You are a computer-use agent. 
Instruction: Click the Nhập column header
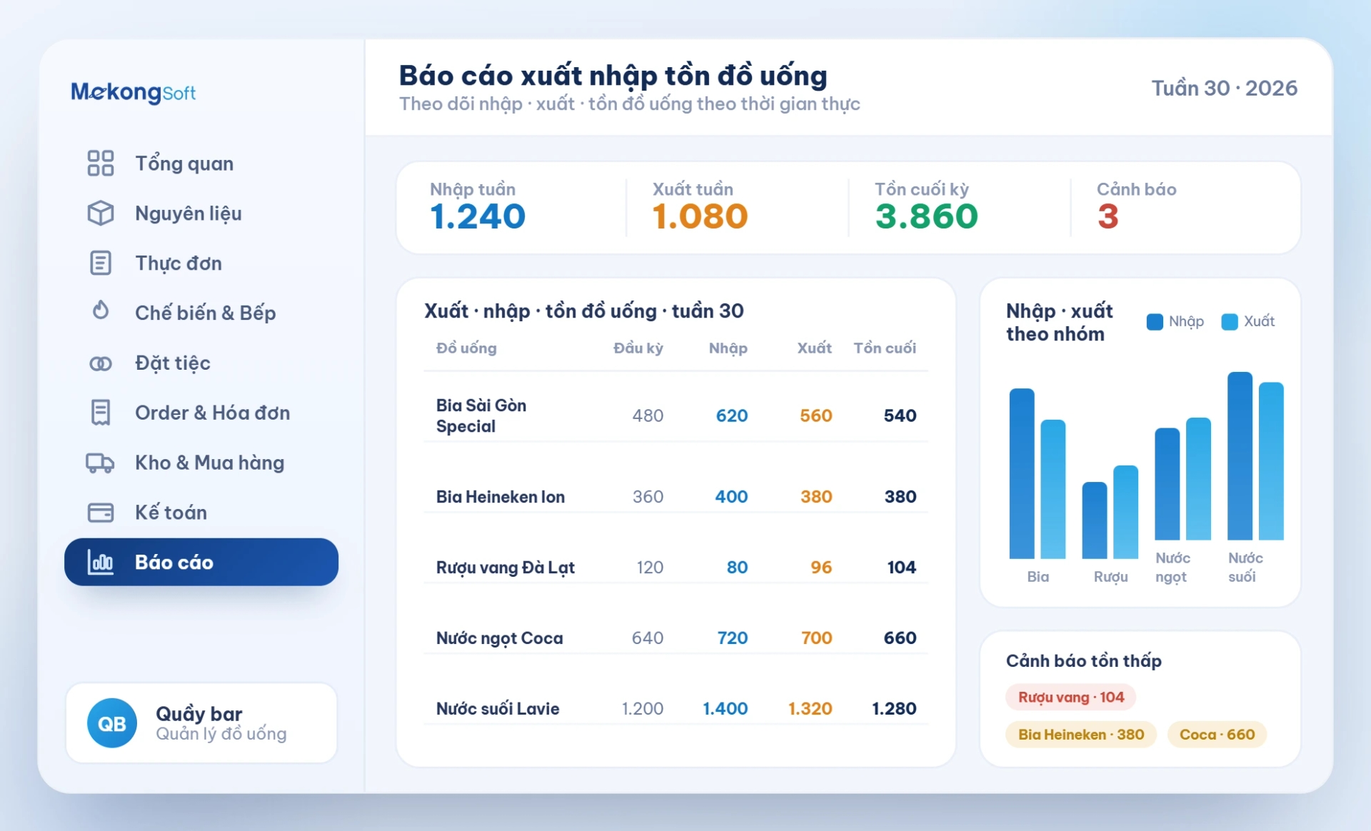[x=728, y=348]
